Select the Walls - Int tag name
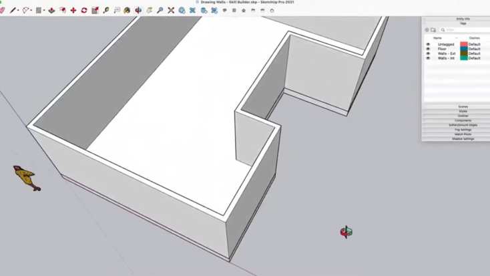Image resolution: width=490 pixels, height=276 pixels. (446, 58)
